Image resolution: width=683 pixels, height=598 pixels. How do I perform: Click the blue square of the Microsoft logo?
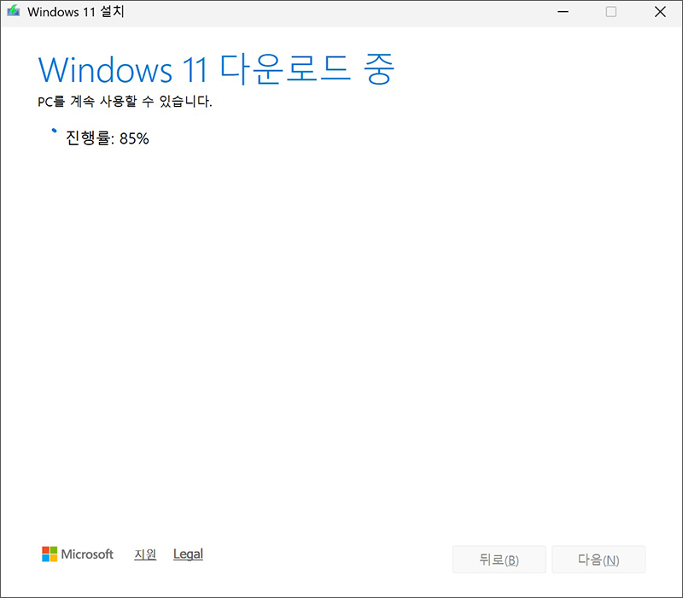(x=46, y=558)
